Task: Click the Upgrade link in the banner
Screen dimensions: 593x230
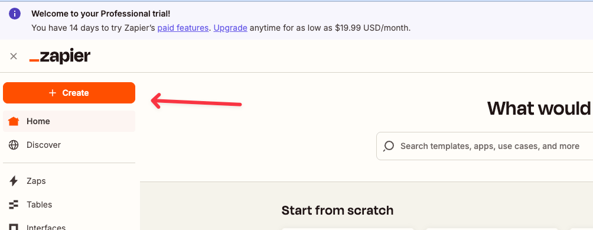Action: tap(230, 28)
